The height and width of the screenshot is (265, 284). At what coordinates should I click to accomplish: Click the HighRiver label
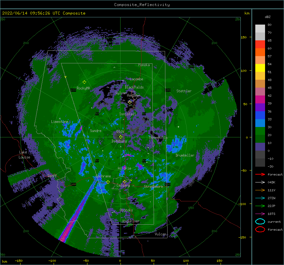click(x=131, y=221)
